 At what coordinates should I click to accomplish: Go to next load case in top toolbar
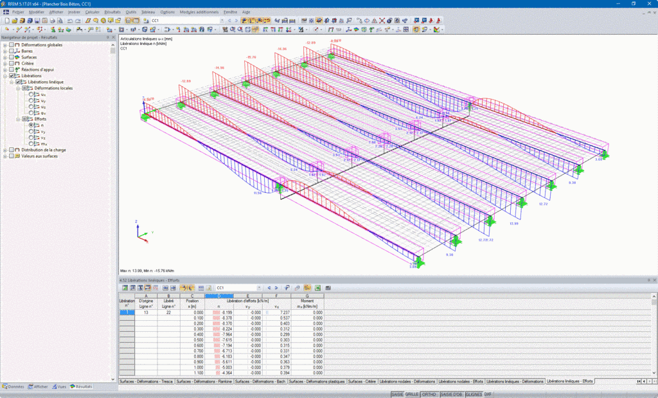point(236,20)
